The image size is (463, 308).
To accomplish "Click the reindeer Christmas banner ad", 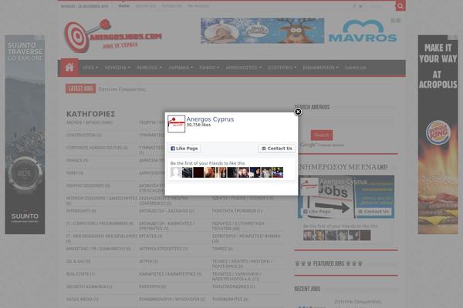I will pos(262,31).
